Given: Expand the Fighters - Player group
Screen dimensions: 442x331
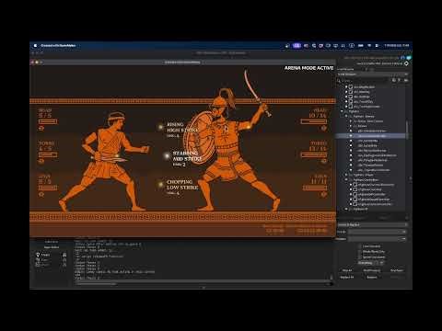Looking at the screenshot, I should click(x=346, y=175).
